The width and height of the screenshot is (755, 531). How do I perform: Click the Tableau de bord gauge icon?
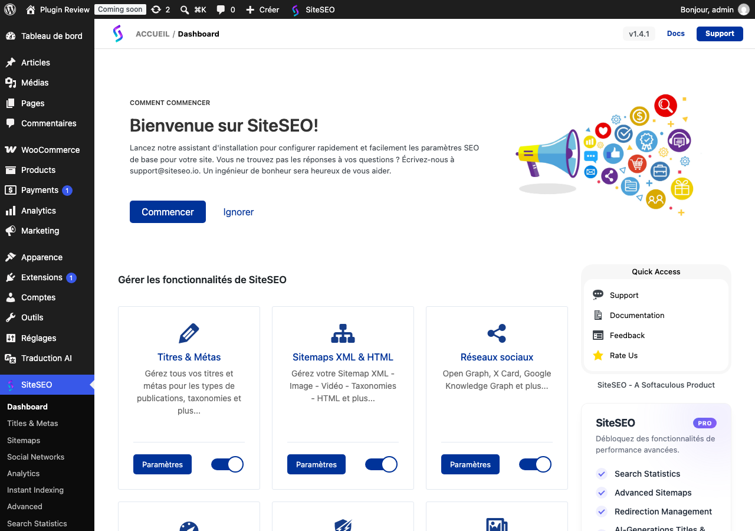coord(11,36)
